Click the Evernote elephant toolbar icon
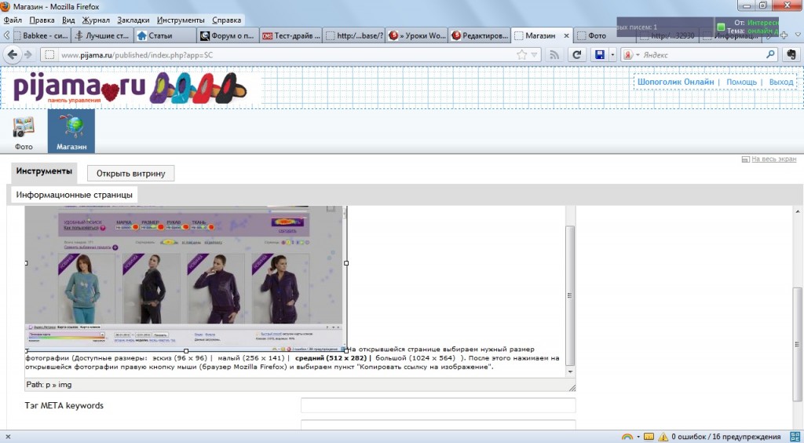The width and height of the screenshot is (804, 443). click(791, 55)
